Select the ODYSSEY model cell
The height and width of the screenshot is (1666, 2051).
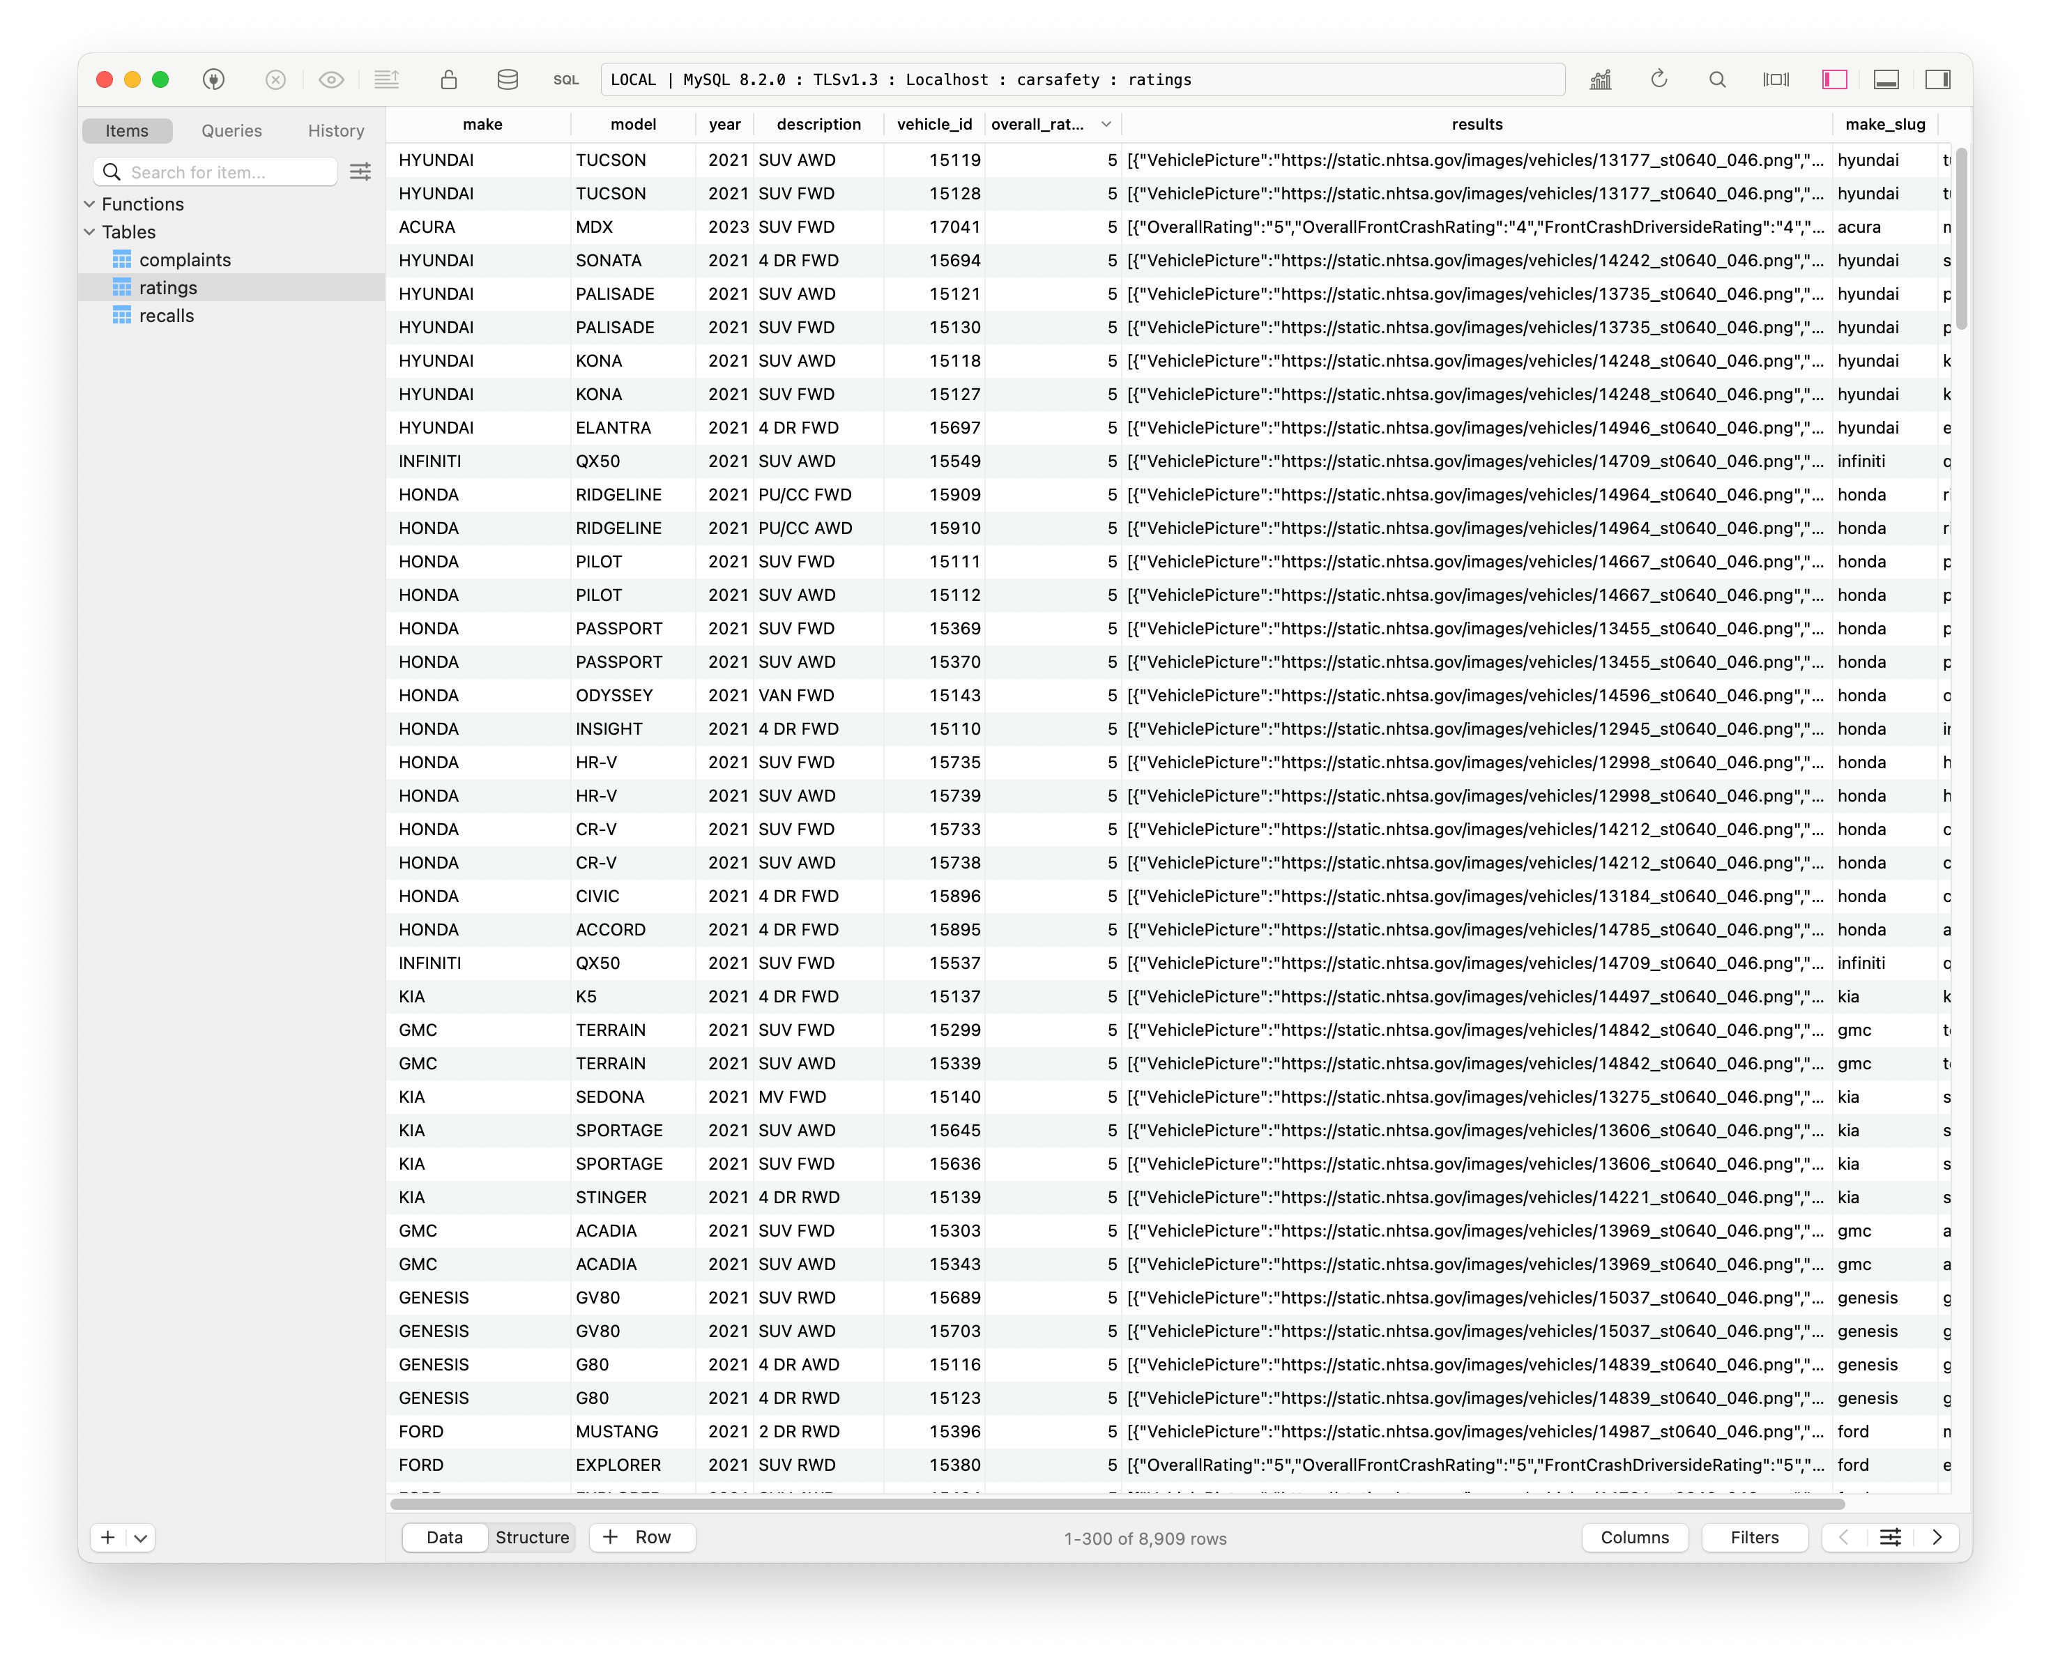pos(634,695)
